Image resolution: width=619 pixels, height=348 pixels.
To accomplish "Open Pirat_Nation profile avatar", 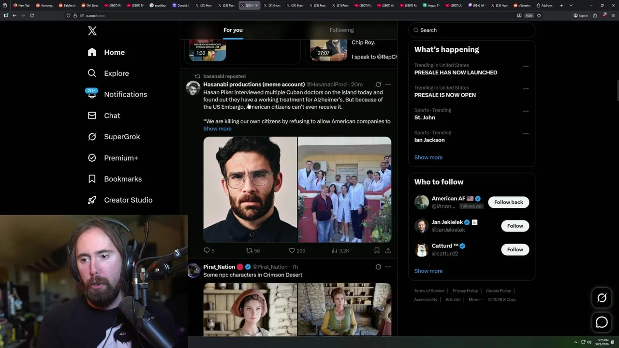I will tap(193, 270).
